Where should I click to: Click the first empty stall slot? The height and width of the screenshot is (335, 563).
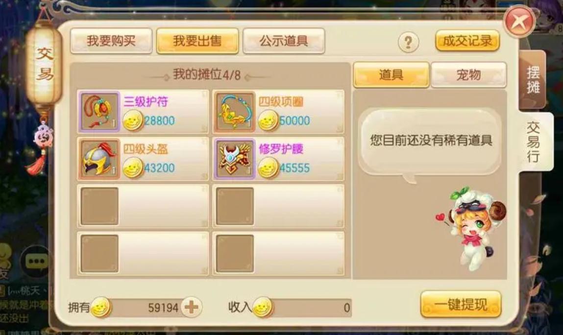(x=143, y=206)
